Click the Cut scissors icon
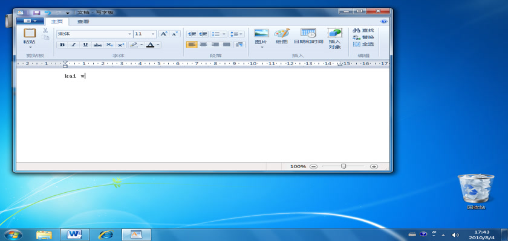508x241 pixels. [x=45, y=30]
